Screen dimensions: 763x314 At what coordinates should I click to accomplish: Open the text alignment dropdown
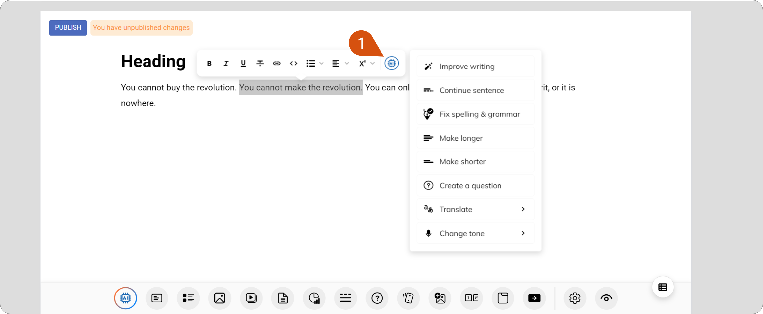click(x=340, y=63)
